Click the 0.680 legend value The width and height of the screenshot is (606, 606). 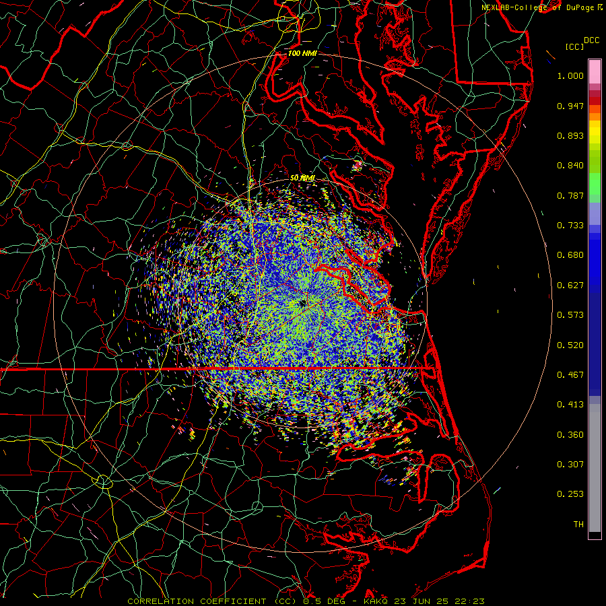pyautogui.click(x=570, y=255)
